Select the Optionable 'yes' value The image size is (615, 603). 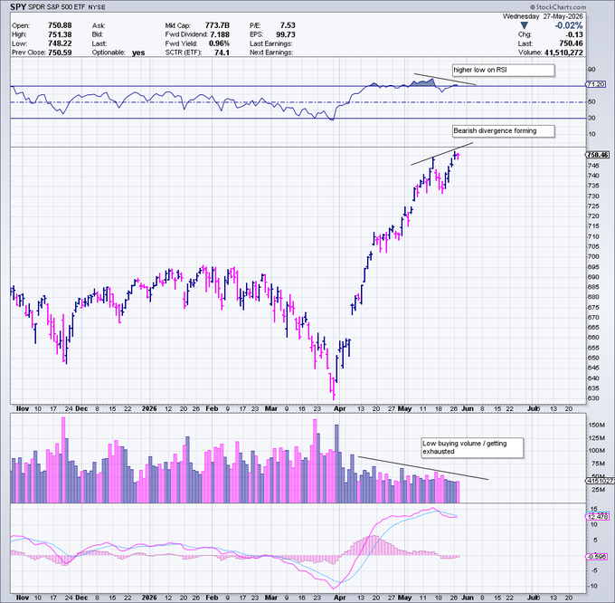pyautogui.click(x=138, y=53)
